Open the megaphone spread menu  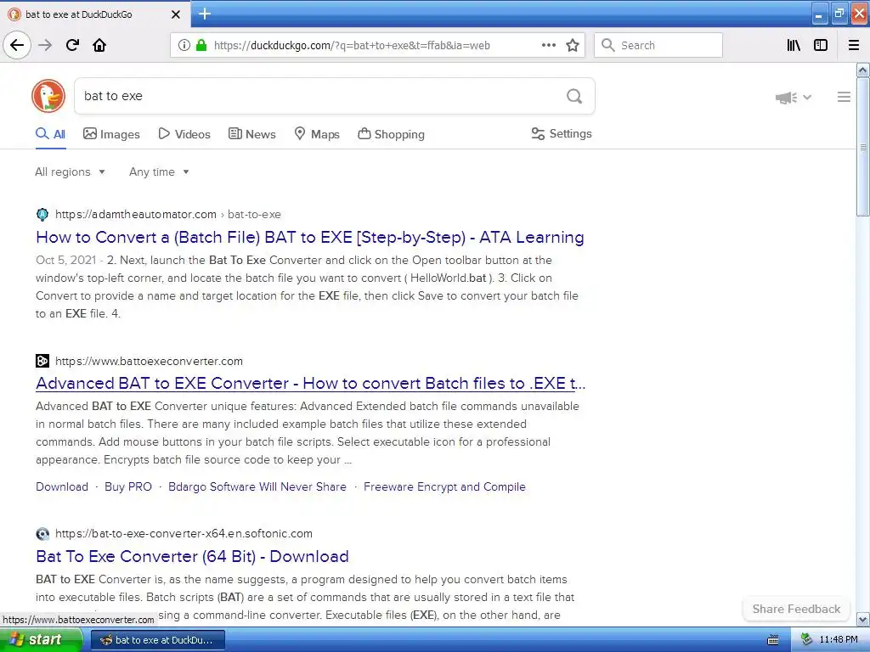pos(793,98)
